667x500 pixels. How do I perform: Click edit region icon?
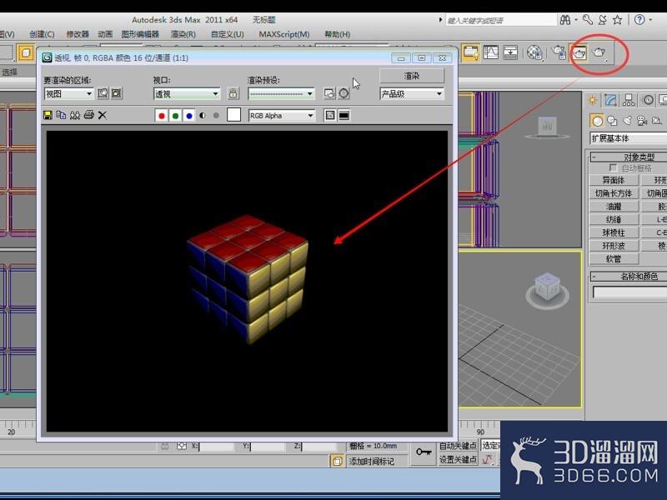point(103,93)
